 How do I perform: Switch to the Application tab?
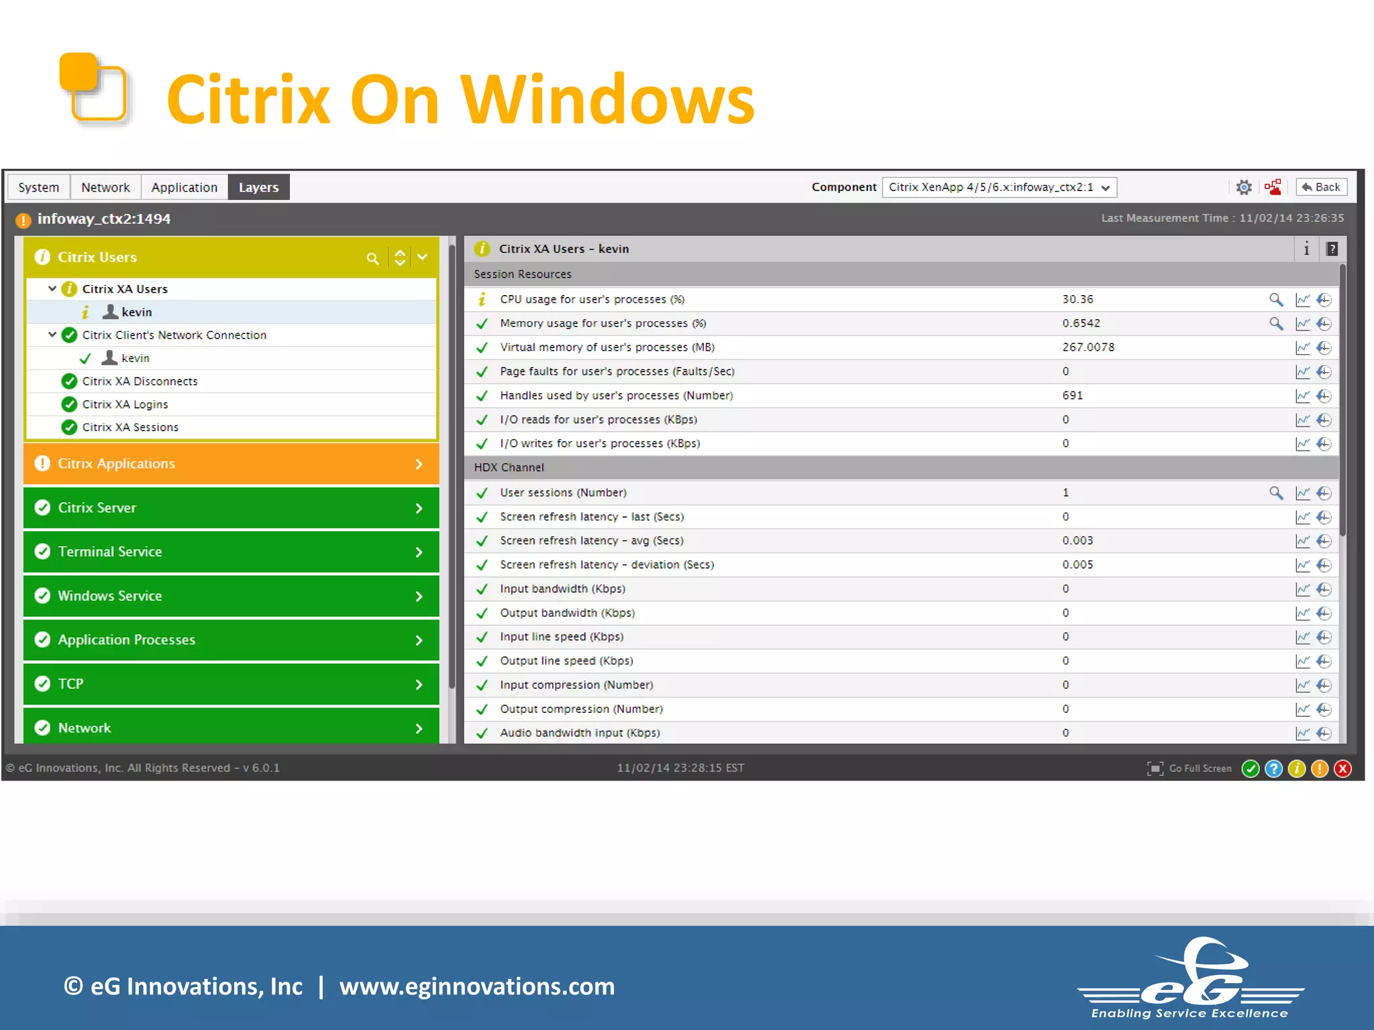click(184, 187)
